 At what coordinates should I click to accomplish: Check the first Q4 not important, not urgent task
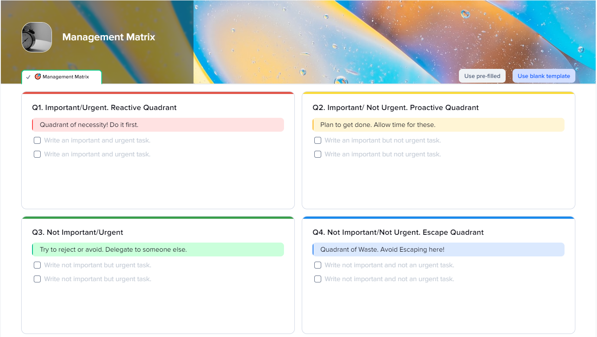tap(318, 265)
